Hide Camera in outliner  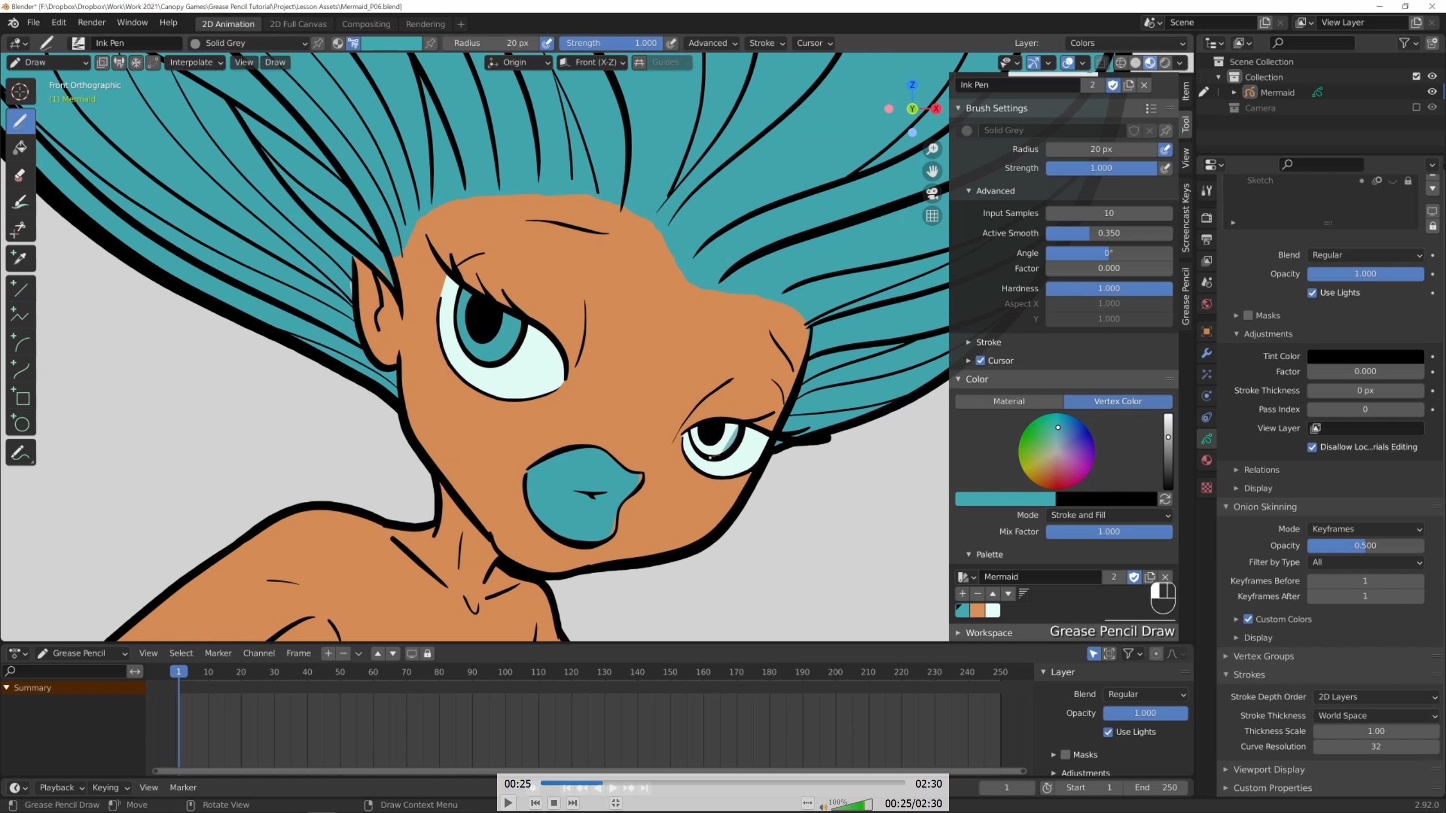pyautogui.click(x=1432, y=107)
